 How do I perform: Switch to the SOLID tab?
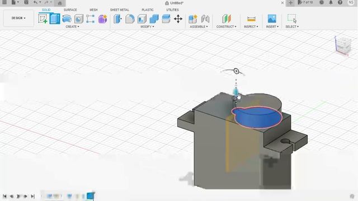tap(46, 10)
